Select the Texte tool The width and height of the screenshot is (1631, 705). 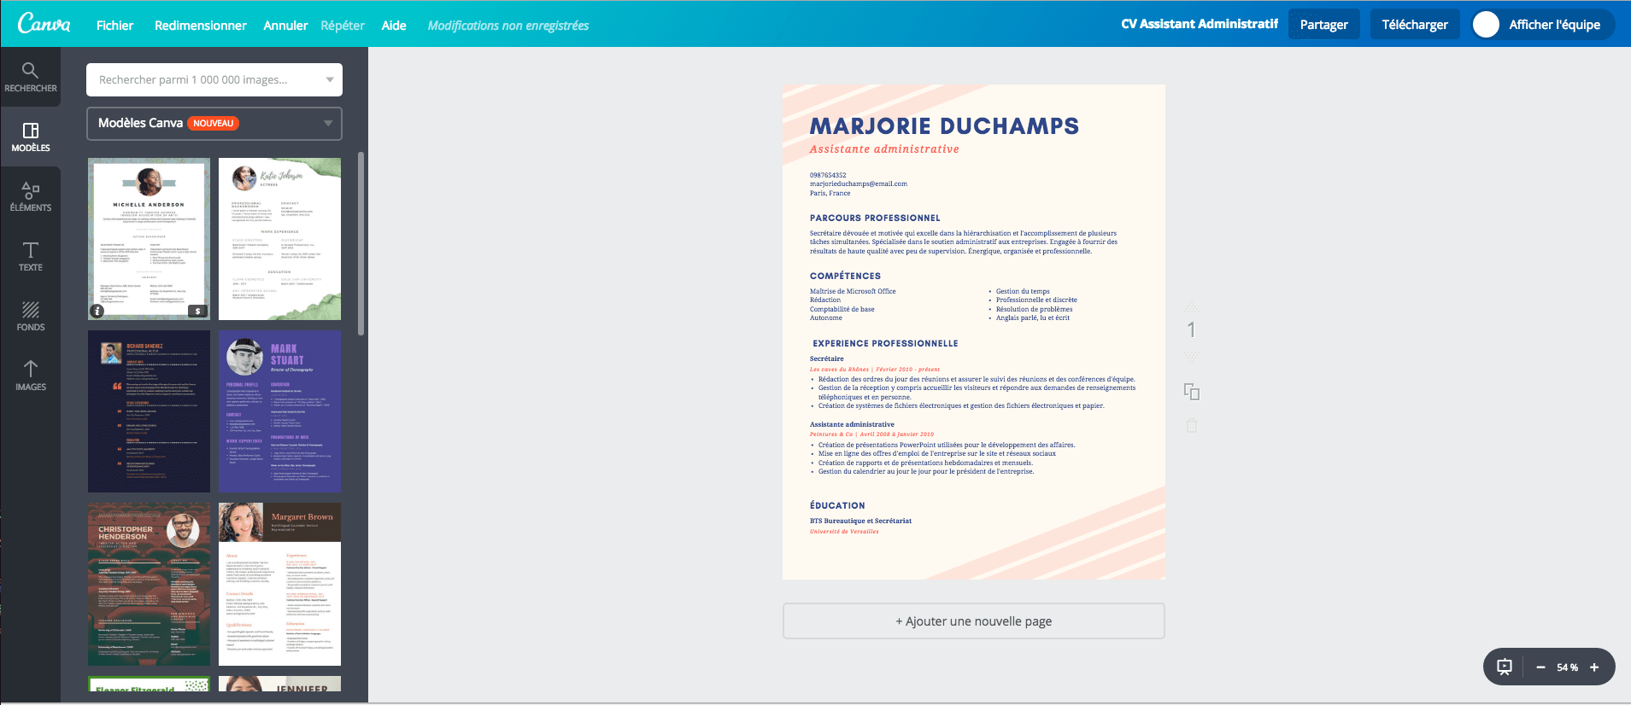click(30, 256)
